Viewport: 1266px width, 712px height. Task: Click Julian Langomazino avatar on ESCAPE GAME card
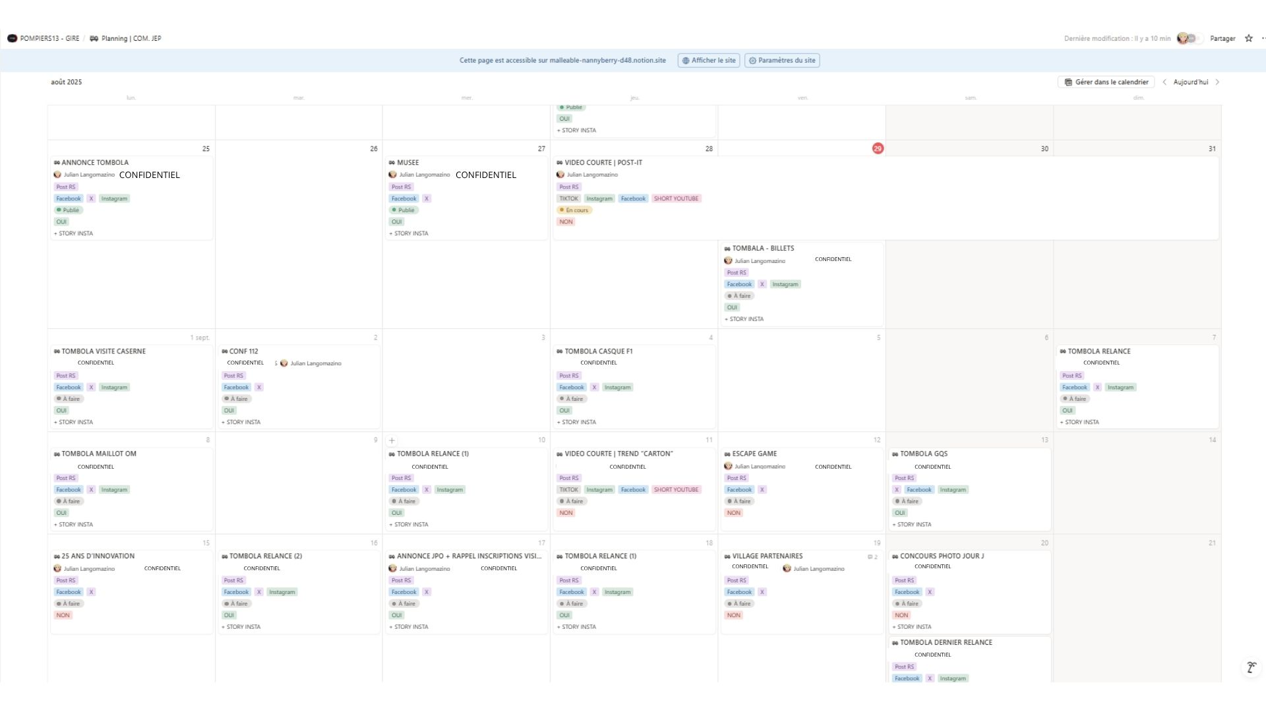728,466
